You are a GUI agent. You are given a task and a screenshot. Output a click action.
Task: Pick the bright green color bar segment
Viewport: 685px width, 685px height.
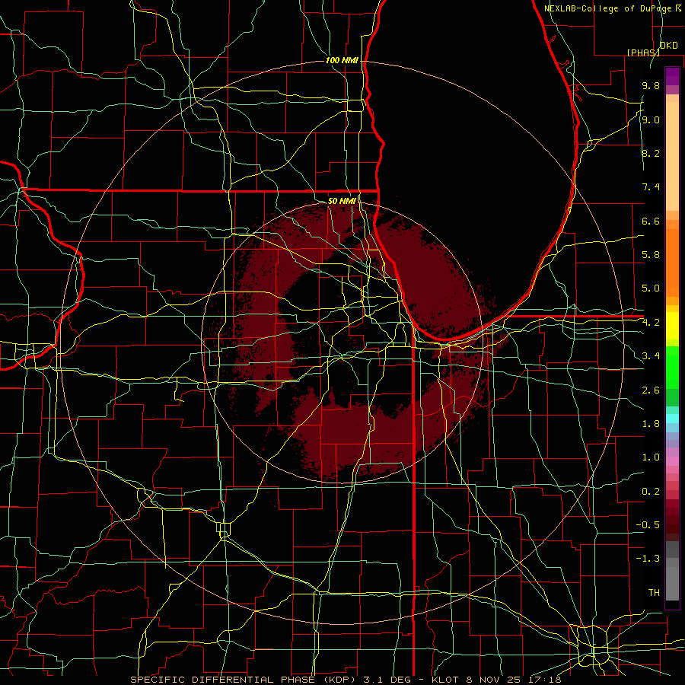click(672, 367)
